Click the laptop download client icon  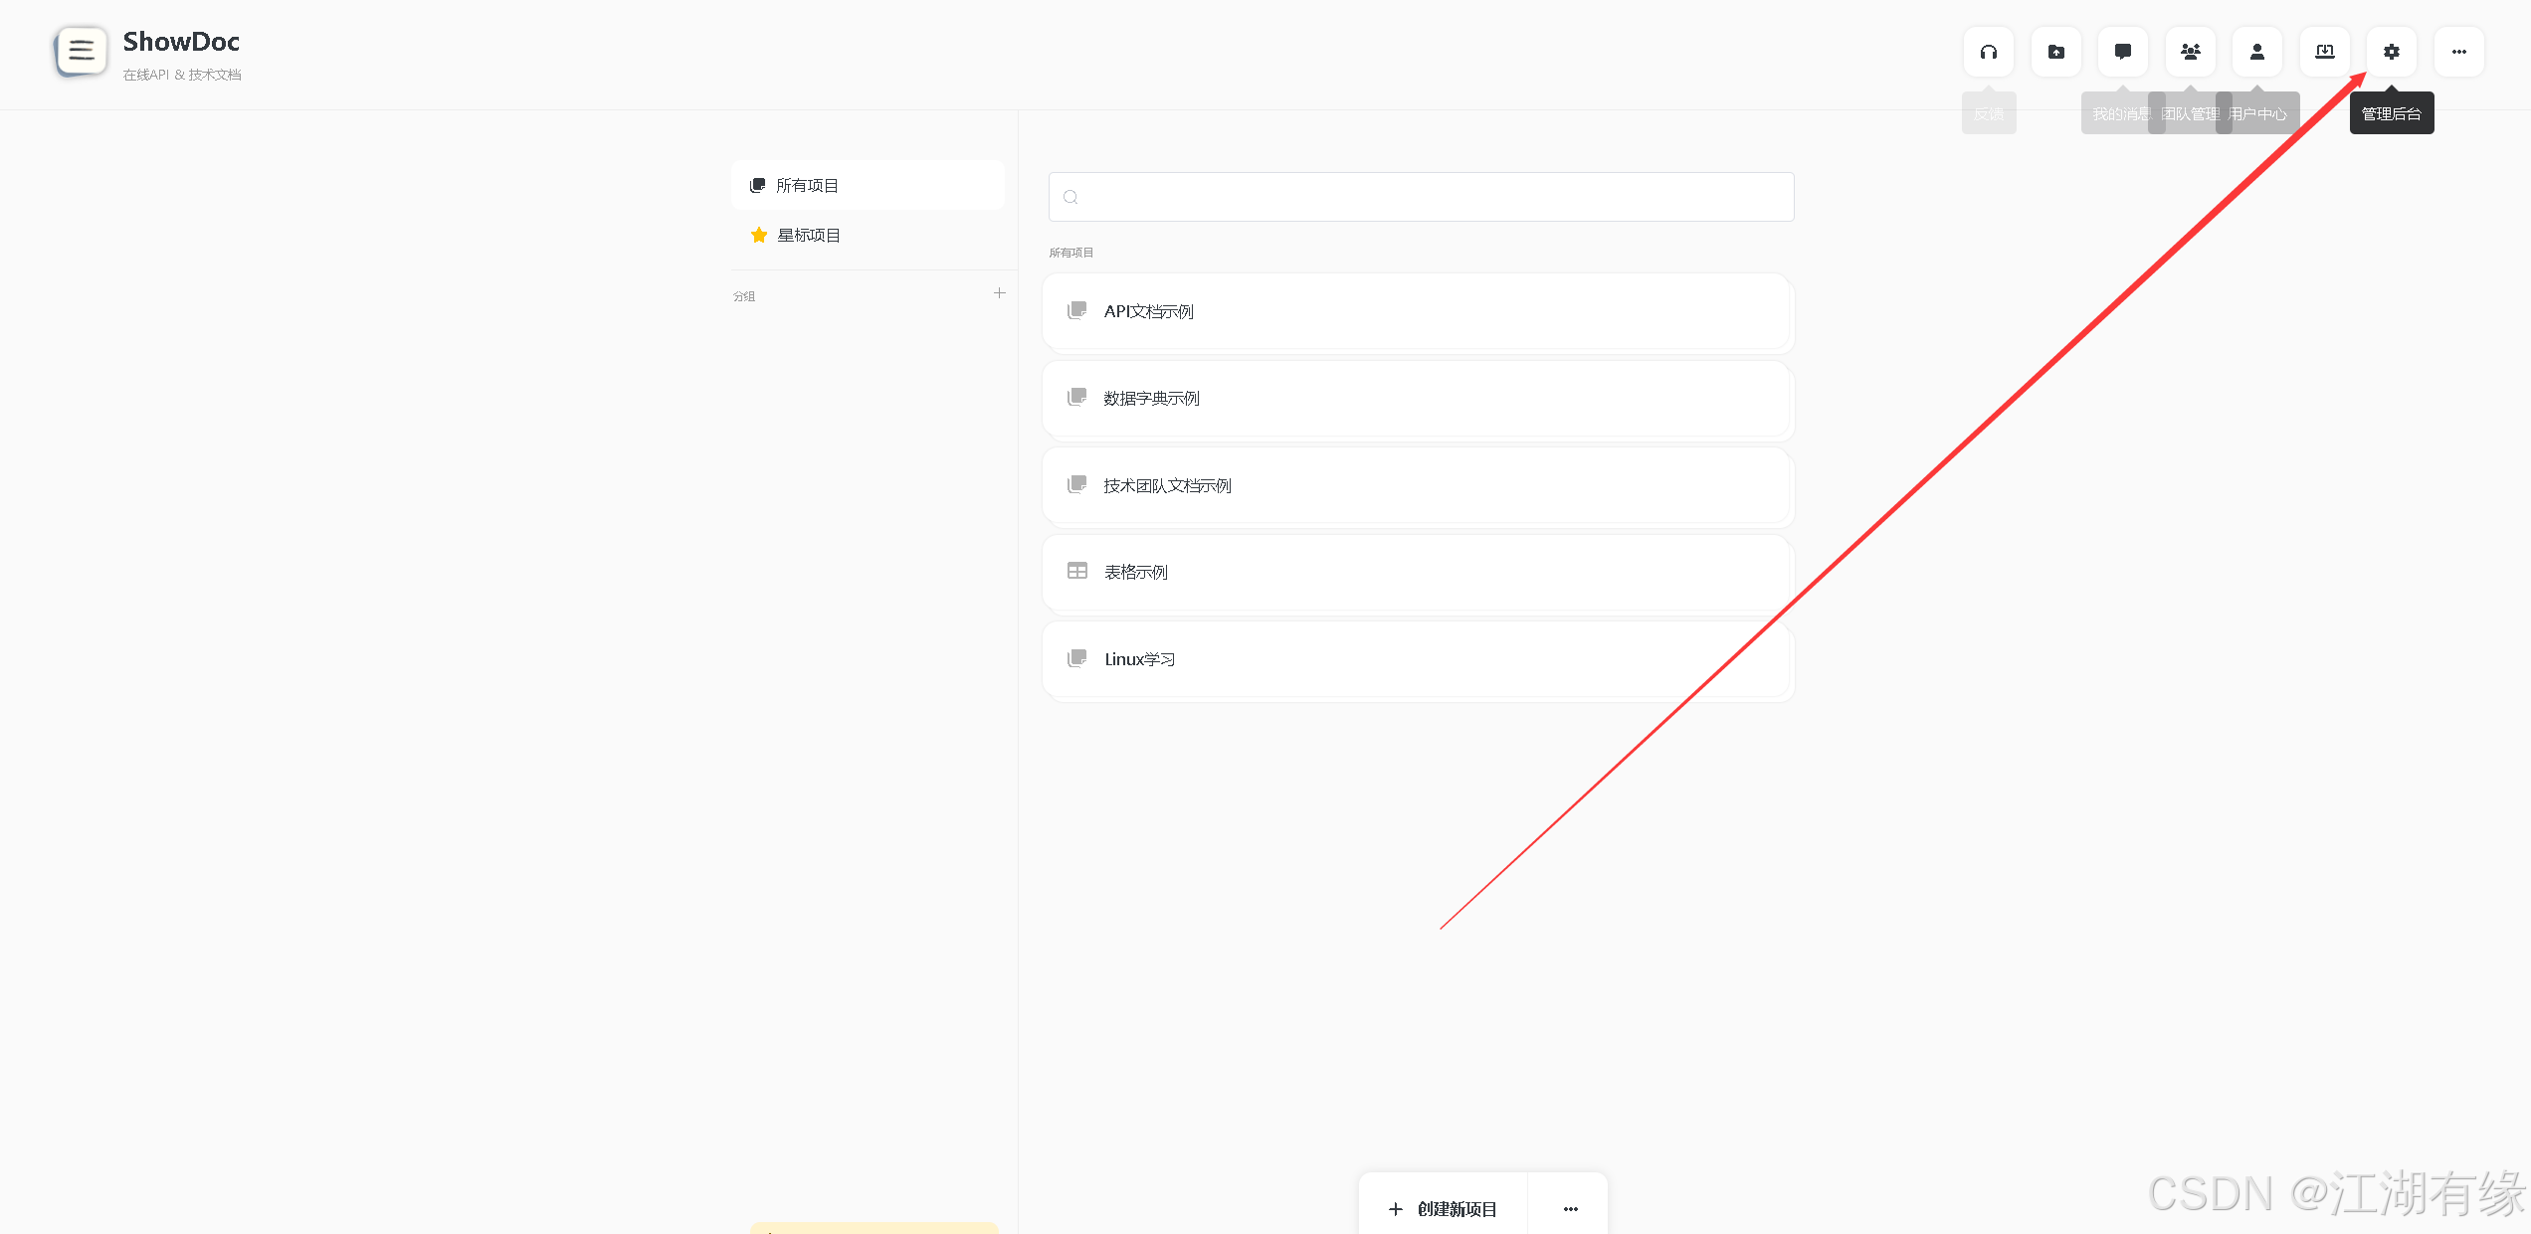[2324, 52]
